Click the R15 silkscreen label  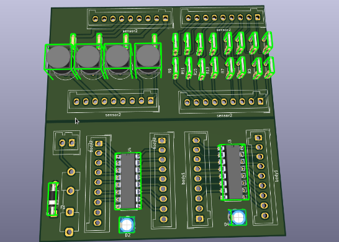[x=195, y=72]
